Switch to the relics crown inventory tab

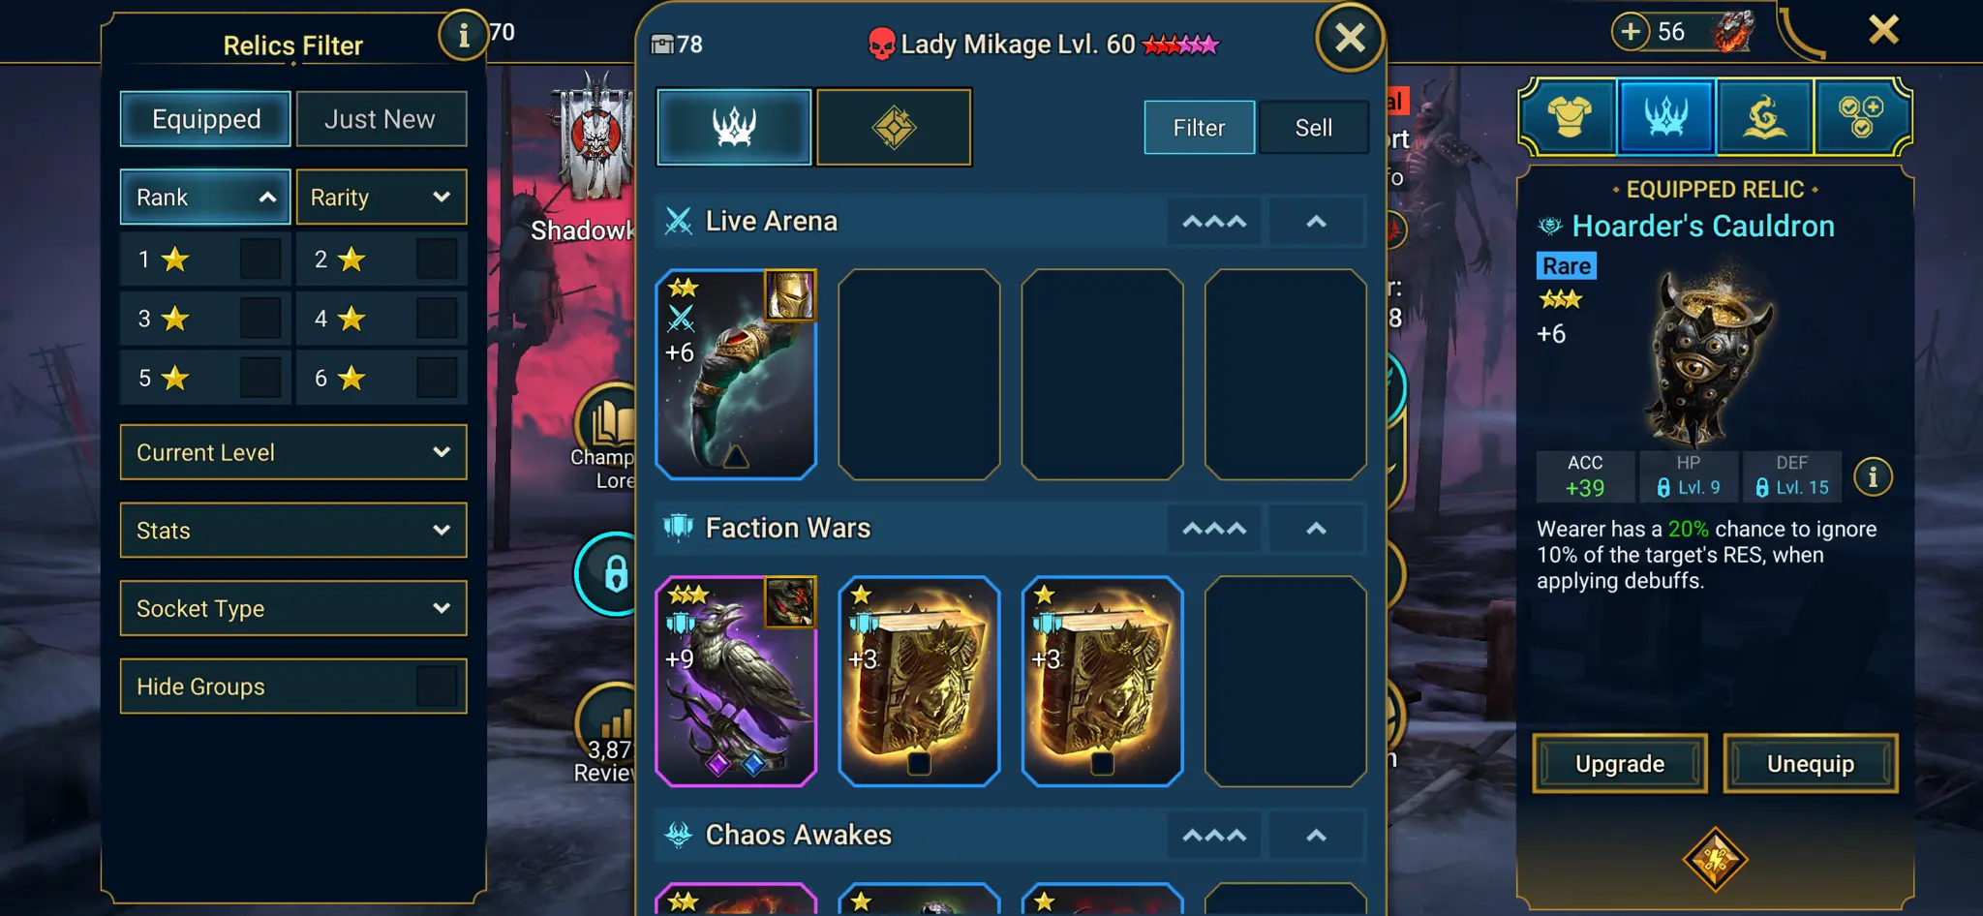[734, 127]
